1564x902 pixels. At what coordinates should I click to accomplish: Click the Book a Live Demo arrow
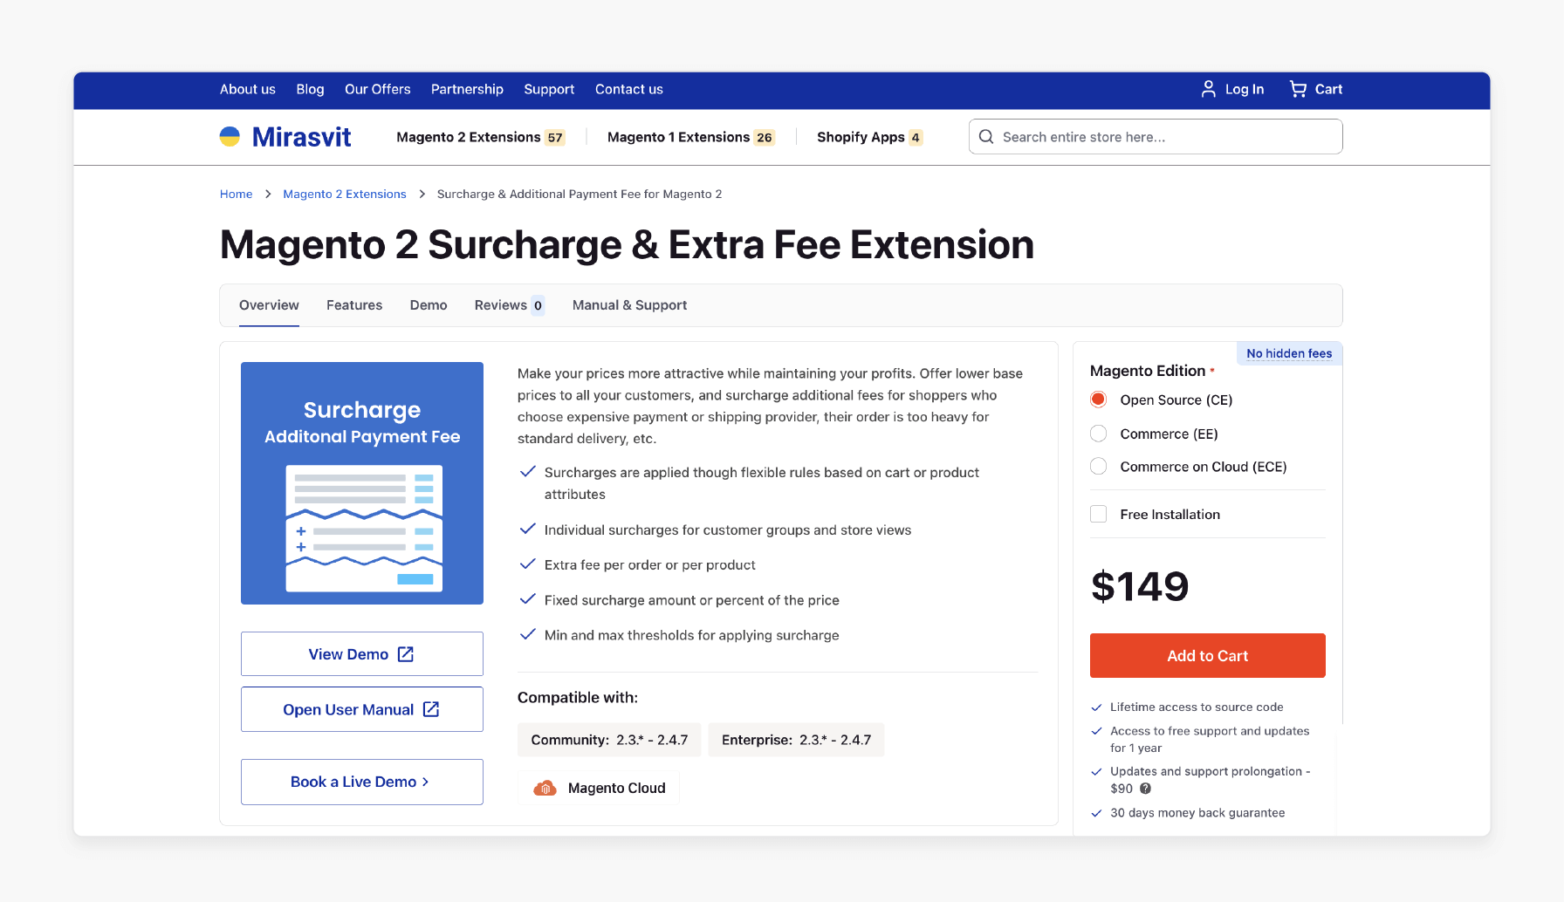[426, 782]
